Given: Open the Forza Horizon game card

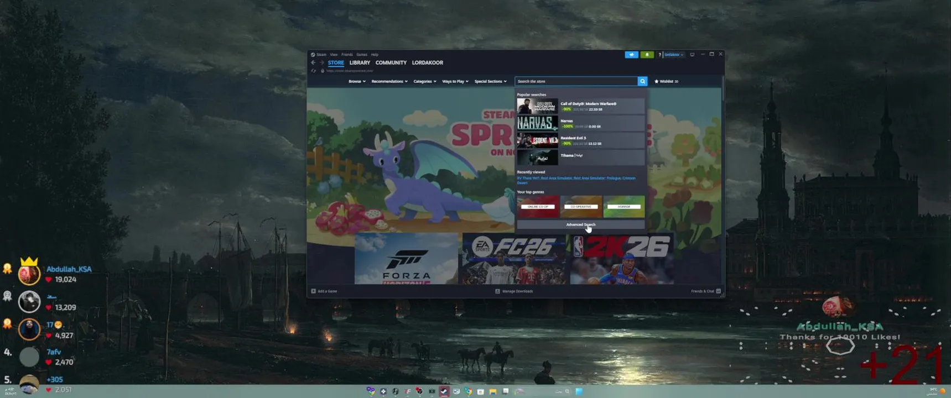Looking at the screenshot, I should pos(407,259).
